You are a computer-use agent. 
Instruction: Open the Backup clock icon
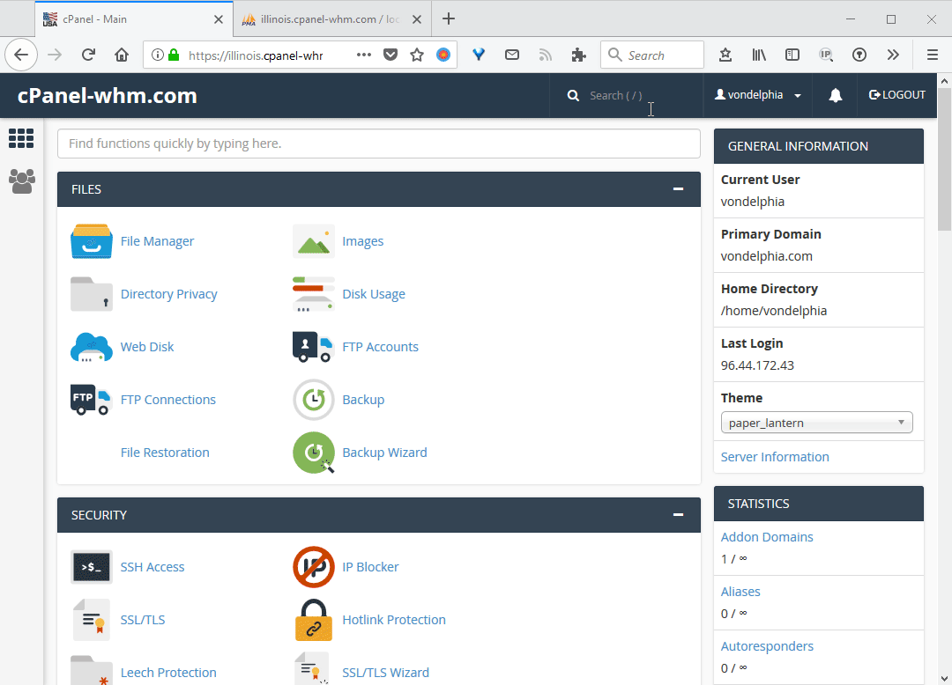tap(313, 400)
